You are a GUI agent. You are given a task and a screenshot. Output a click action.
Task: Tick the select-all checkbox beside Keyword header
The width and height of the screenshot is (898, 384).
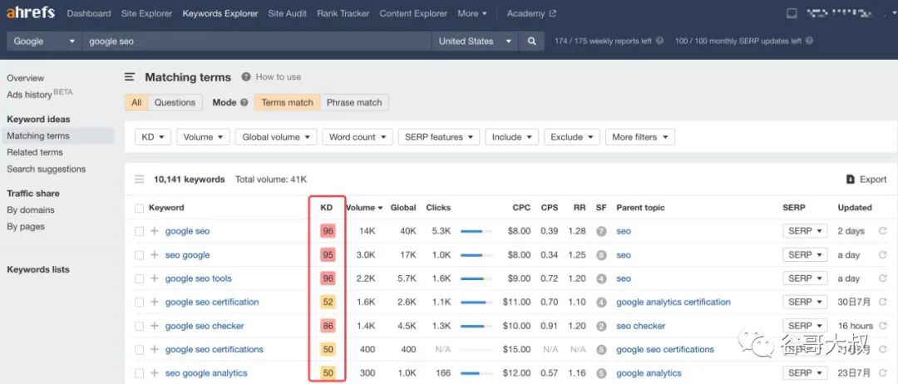[x=139, y=209]
